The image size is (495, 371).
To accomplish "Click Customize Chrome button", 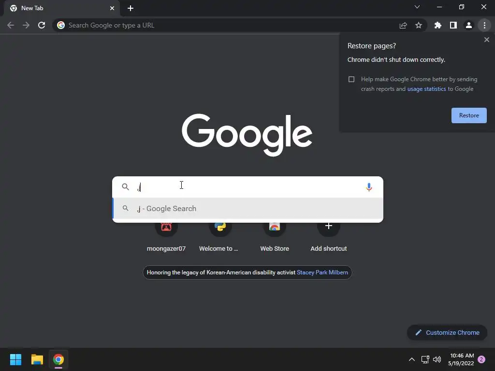I will [447, 332].
